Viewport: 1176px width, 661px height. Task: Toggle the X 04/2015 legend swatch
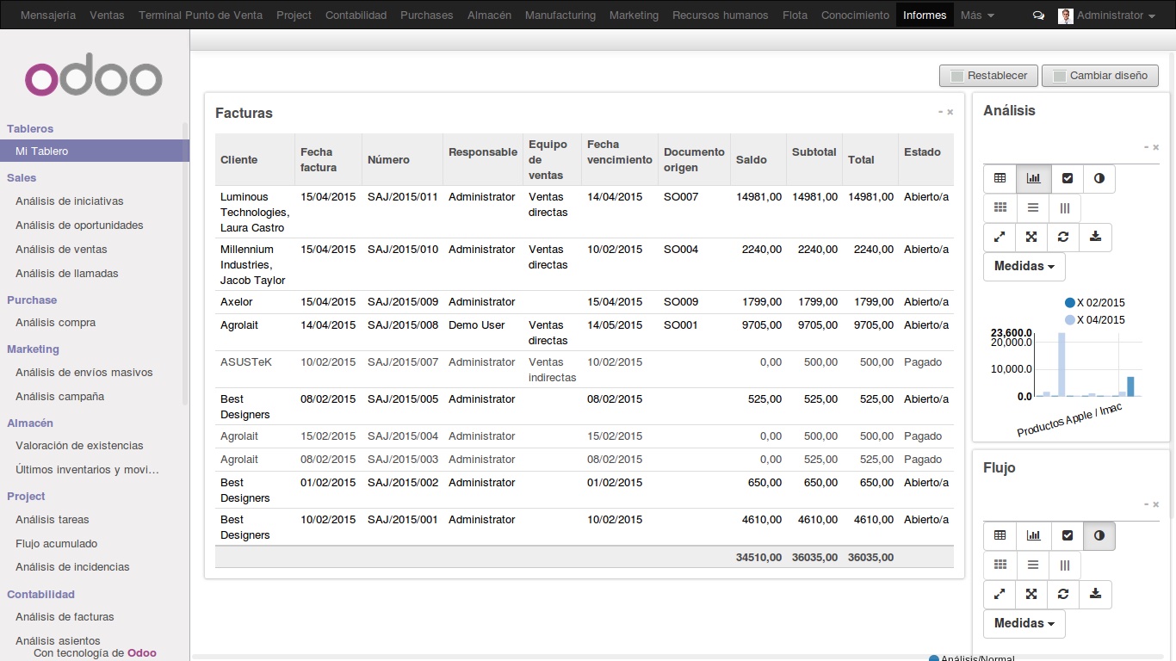tap(1070, 320)
